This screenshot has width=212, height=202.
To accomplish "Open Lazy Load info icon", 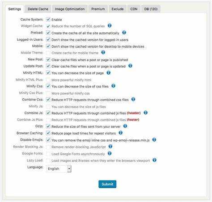I will click(x=154, y=160).
